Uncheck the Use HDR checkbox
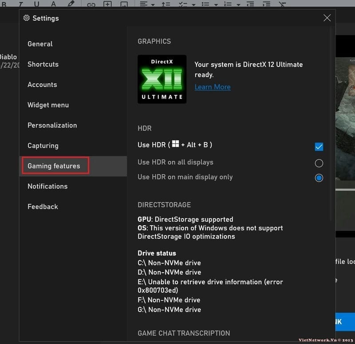Viewport: 355px width, 344px height. (x=319, y=147)
